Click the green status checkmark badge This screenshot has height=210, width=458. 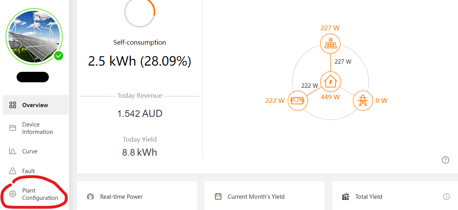click(x=59, y=56)
